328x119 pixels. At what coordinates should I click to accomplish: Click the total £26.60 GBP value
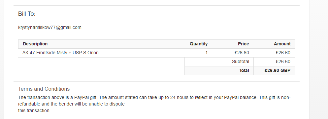[x=278, y=70]
